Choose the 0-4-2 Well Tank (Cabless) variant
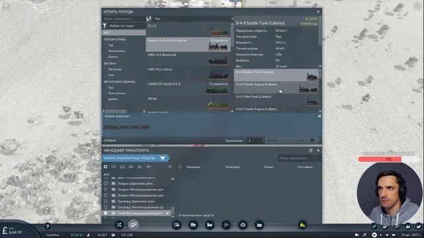Screen dimensions: 424x238 [x=276, y=100]
